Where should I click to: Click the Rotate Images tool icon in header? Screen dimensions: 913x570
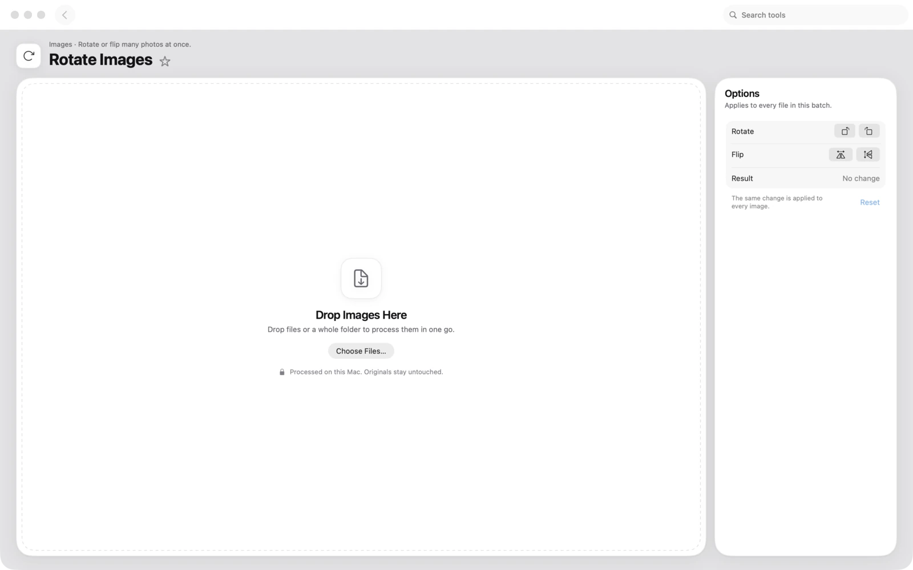click(x=29, y=56)
